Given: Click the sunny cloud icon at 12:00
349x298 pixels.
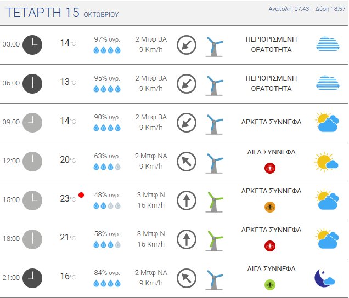Looking at the screenshot, I should pos(327,161).
